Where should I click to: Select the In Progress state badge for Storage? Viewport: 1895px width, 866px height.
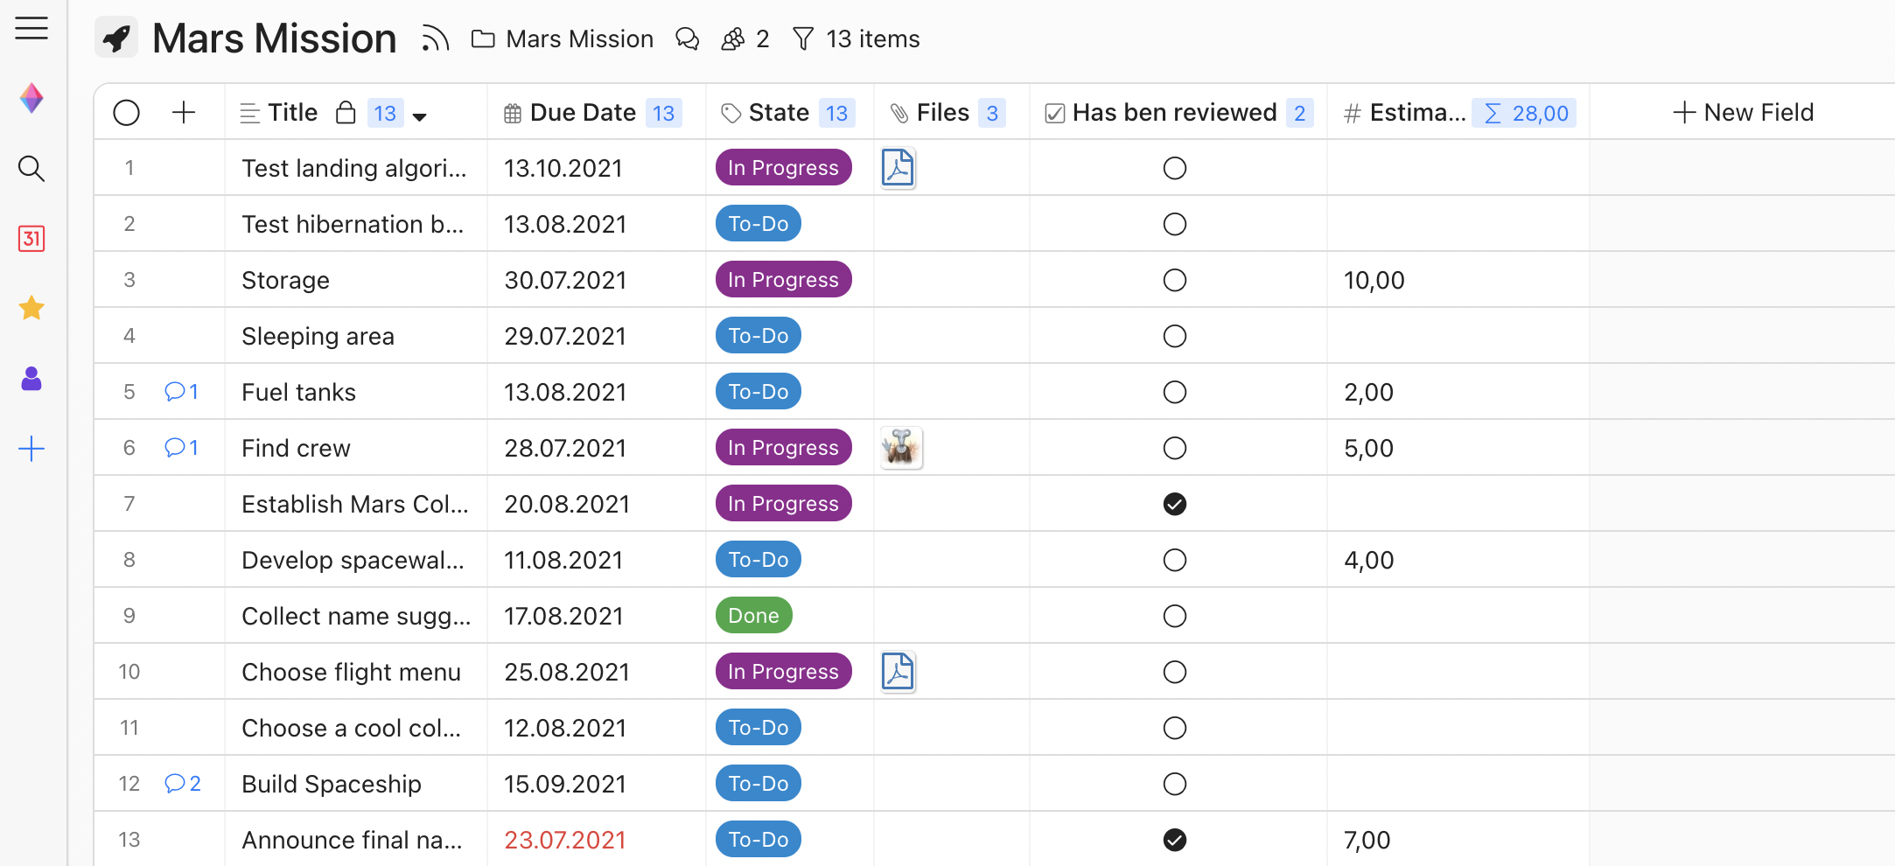coord(783,279)
